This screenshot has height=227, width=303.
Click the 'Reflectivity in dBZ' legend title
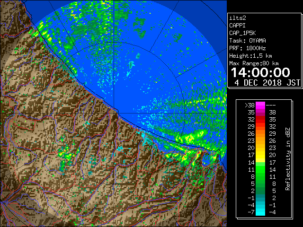point(288,159)
